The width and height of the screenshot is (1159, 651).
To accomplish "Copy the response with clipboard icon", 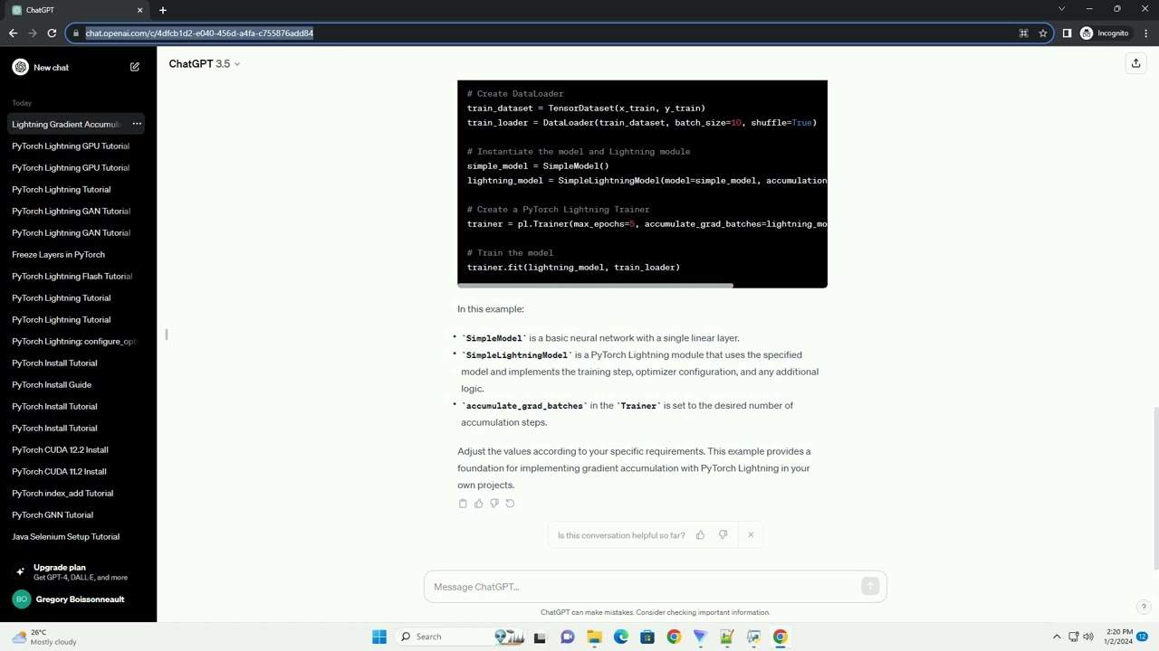I will tap(463, 504).
